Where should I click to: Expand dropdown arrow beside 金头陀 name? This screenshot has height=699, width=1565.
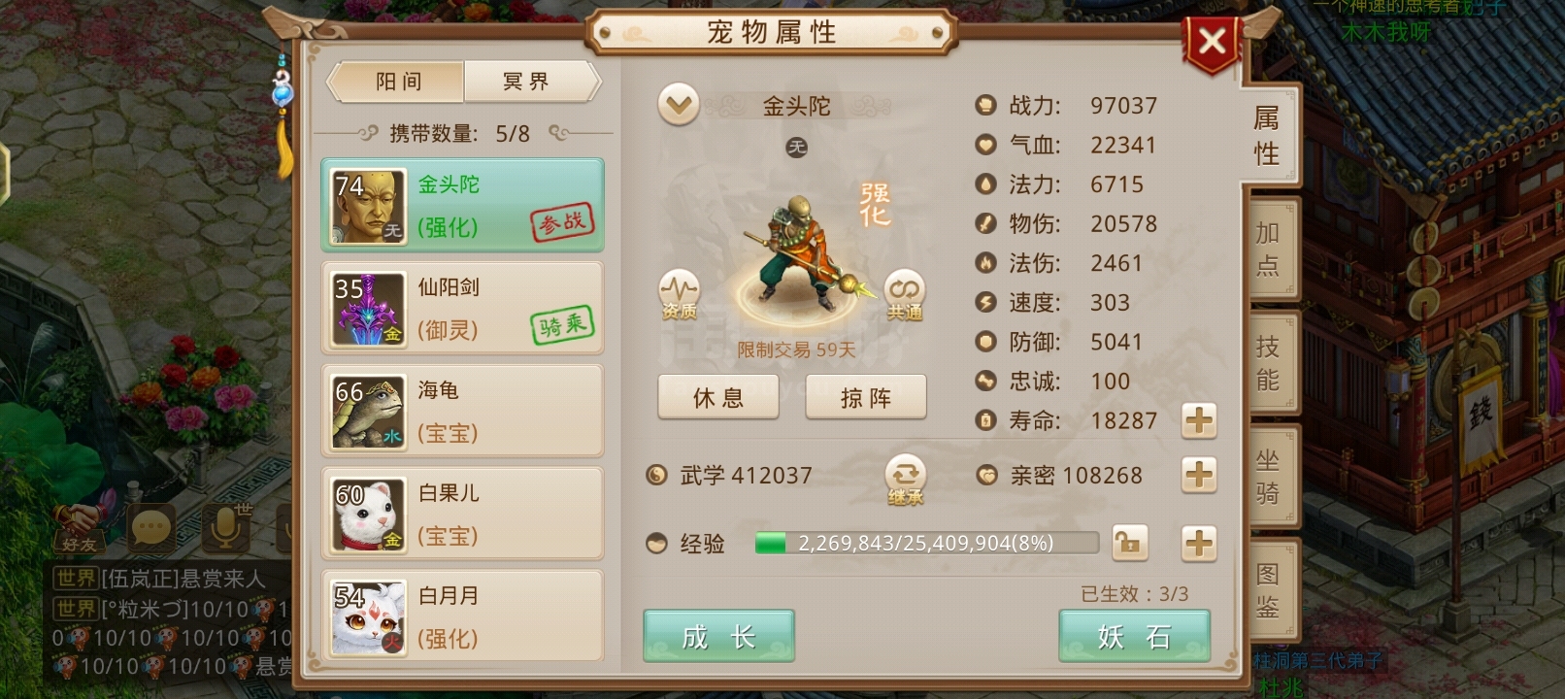click(679, 105)
